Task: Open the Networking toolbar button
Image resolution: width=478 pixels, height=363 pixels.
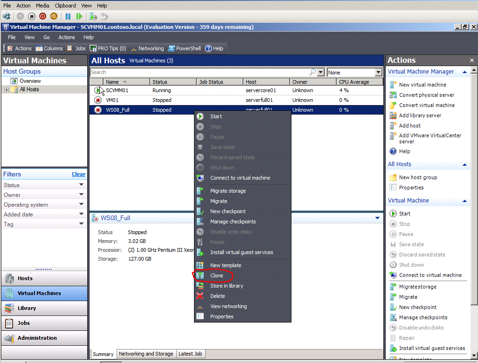Action: pos(147,48)
